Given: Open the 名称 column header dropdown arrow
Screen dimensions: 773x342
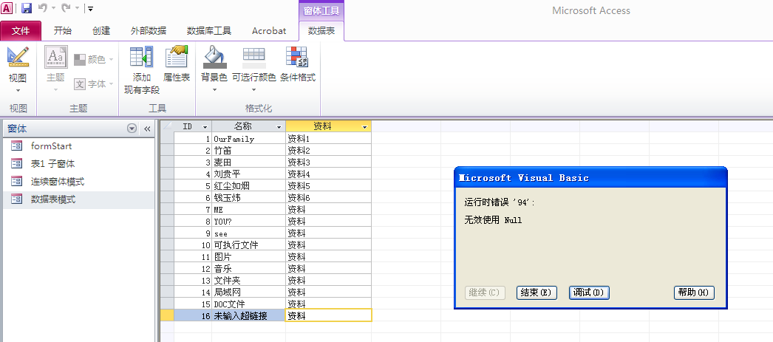Looking at the screenshot, I should pos(278,127).
